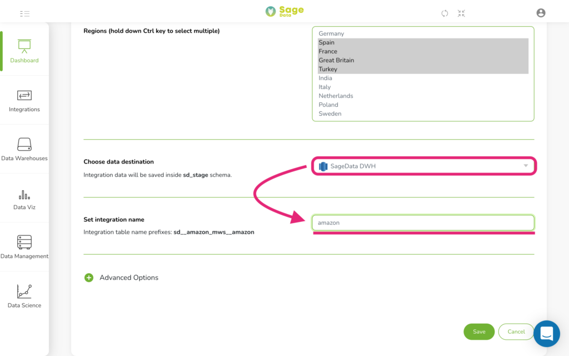Open the Dashboard icon in sidebar
This screenshot has height=356, width=569.
(24, 46)
